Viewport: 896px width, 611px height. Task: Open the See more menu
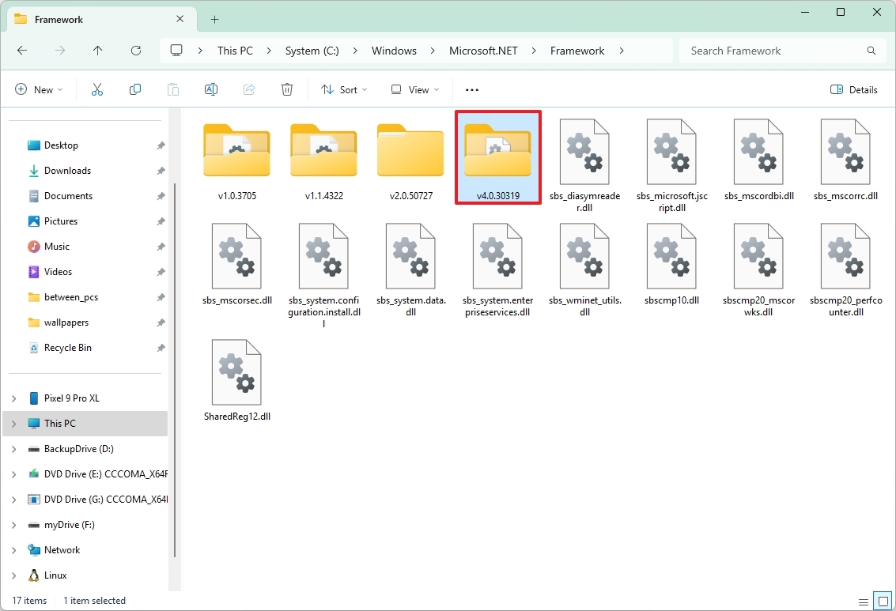[471, 89]
